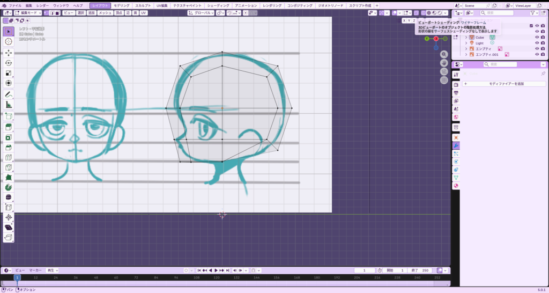Expand the Cube item in outliner
549x293 pixels.
[x=466, y=38]
